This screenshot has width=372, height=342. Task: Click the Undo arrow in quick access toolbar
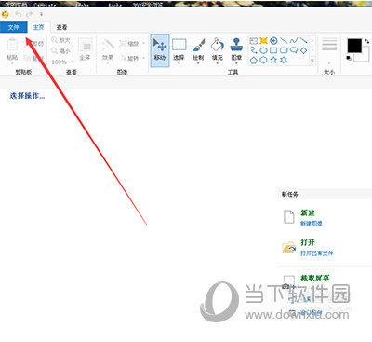19,14
